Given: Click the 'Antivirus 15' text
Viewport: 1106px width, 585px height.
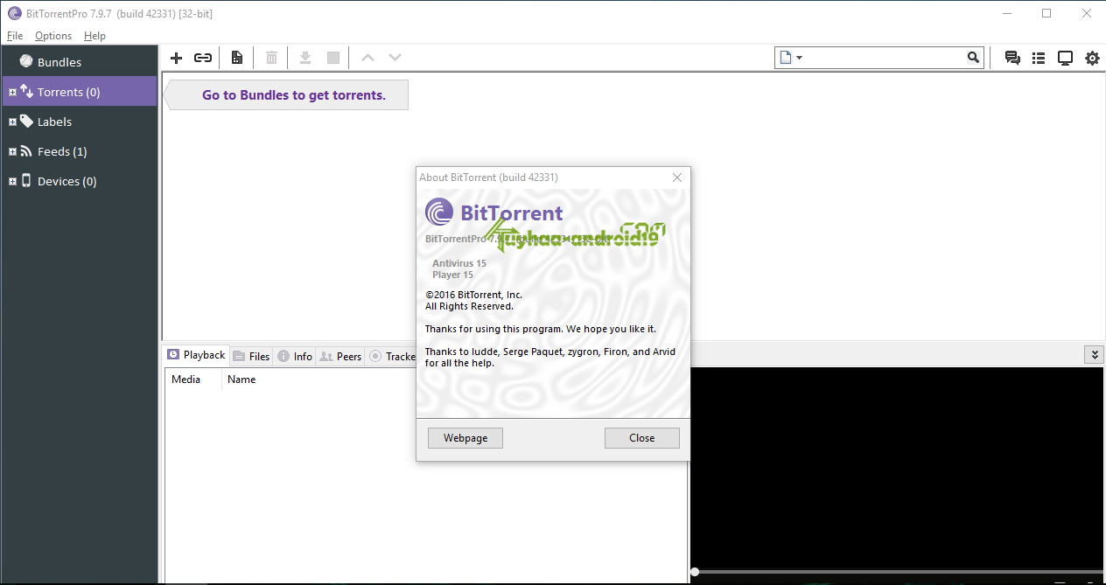Looking at the screenshot, I should pyautogui.click(x=459, y=263).
